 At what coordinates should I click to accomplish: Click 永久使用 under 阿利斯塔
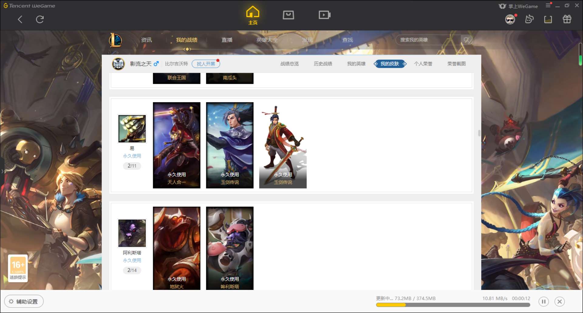point(132,260)
